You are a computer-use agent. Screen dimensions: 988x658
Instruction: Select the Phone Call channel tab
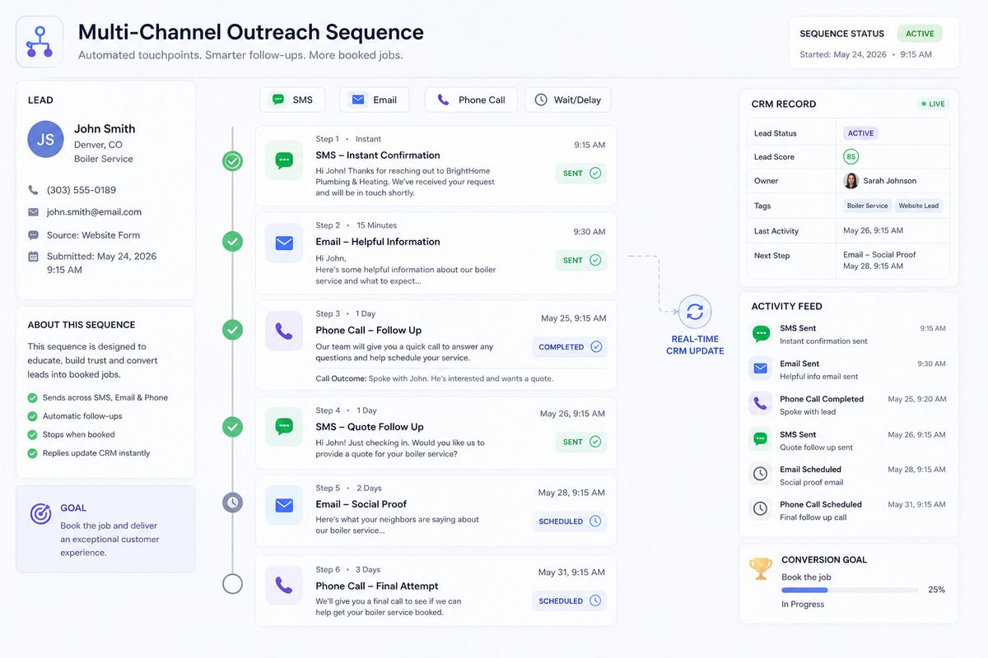point(471,100)
